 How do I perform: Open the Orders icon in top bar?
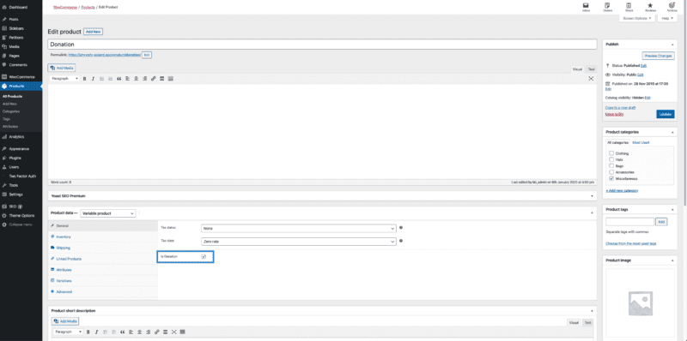607,7
